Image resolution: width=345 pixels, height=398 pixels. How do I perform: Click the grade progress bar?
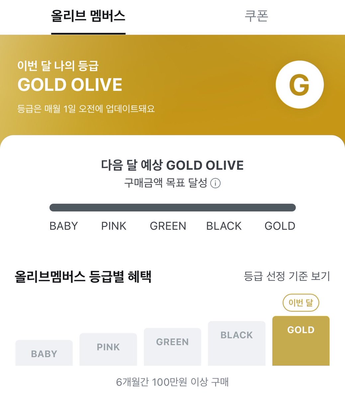pos(173,208)
